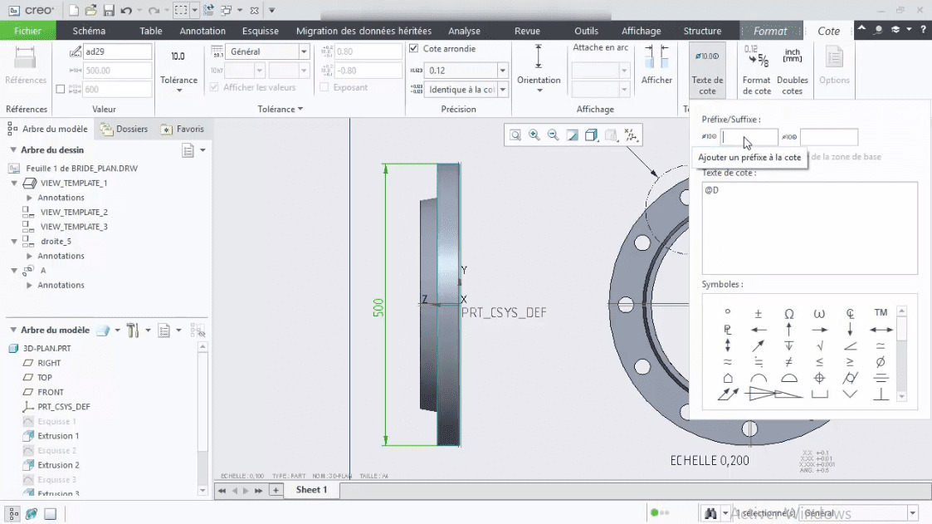Click the shaded display style icon
This screenshot has width=932, height=524.
591,135
